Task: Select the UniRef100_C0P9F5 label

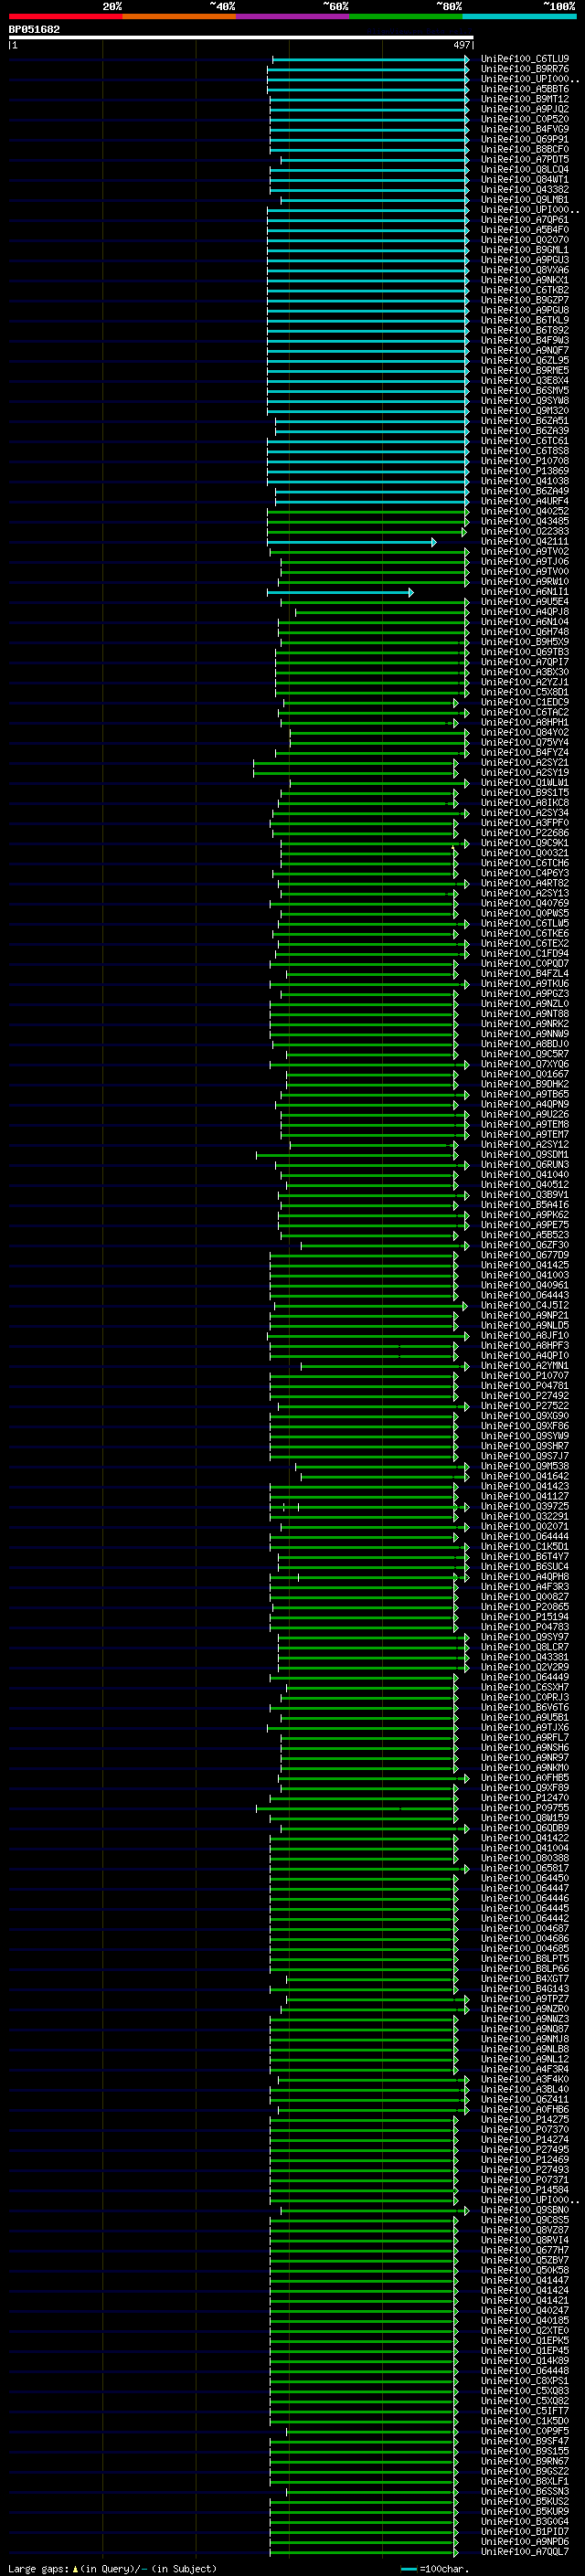Action: (x=524, y=2431)
